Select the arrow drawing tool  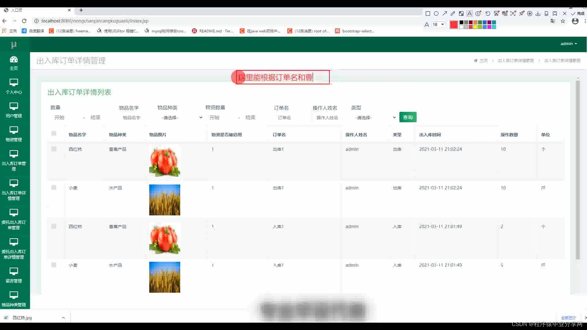(x=445, y=13)
